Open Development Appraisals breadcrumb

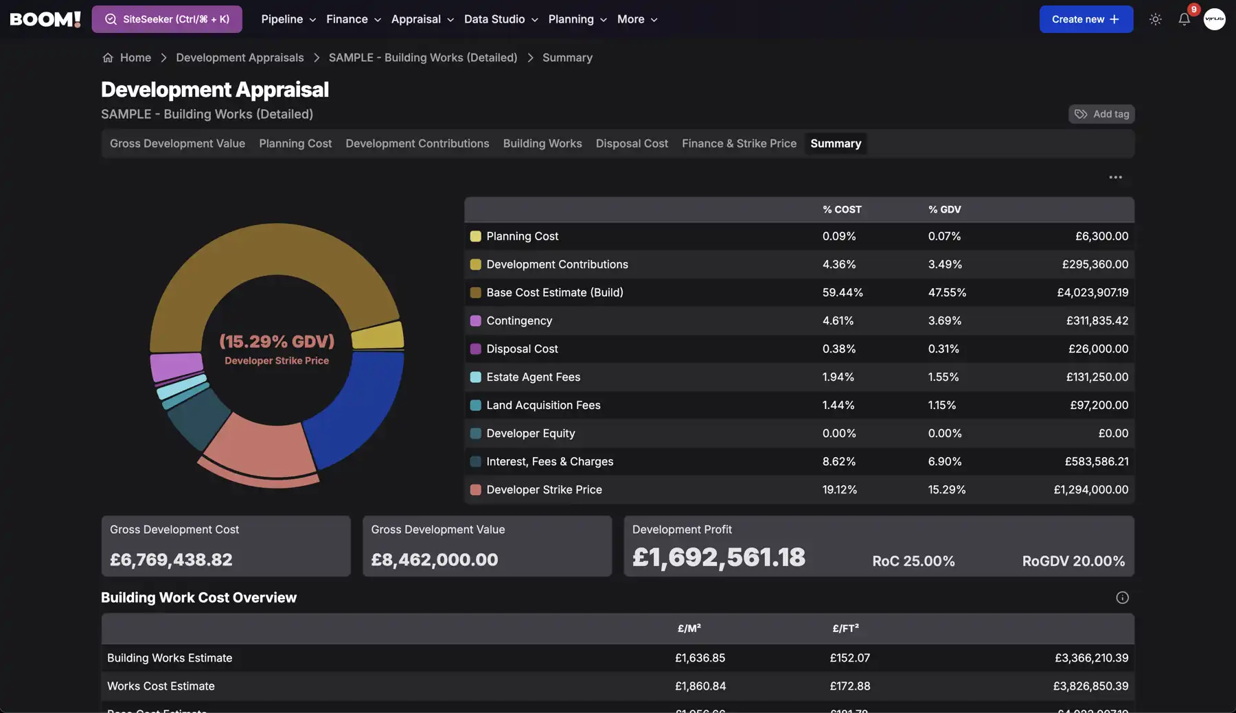[x=240, y=58]
